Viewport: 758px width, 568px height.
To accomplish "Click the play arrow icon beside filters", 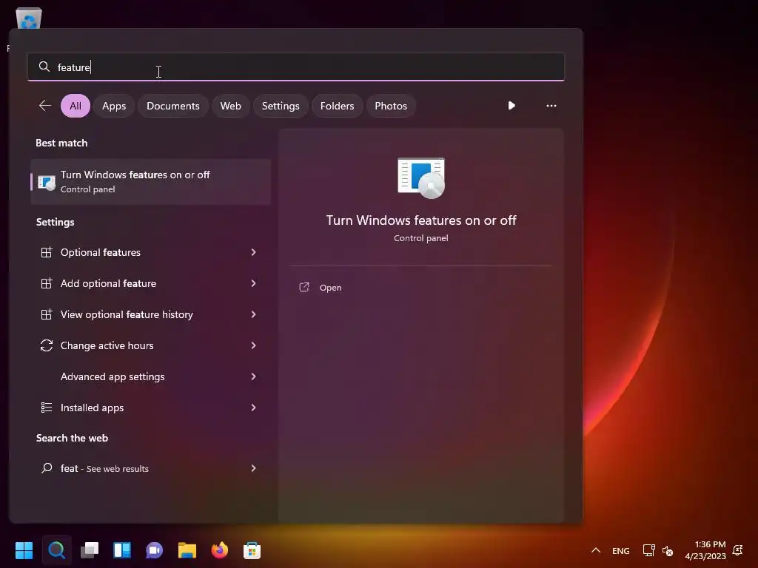I will coord(512,105).
